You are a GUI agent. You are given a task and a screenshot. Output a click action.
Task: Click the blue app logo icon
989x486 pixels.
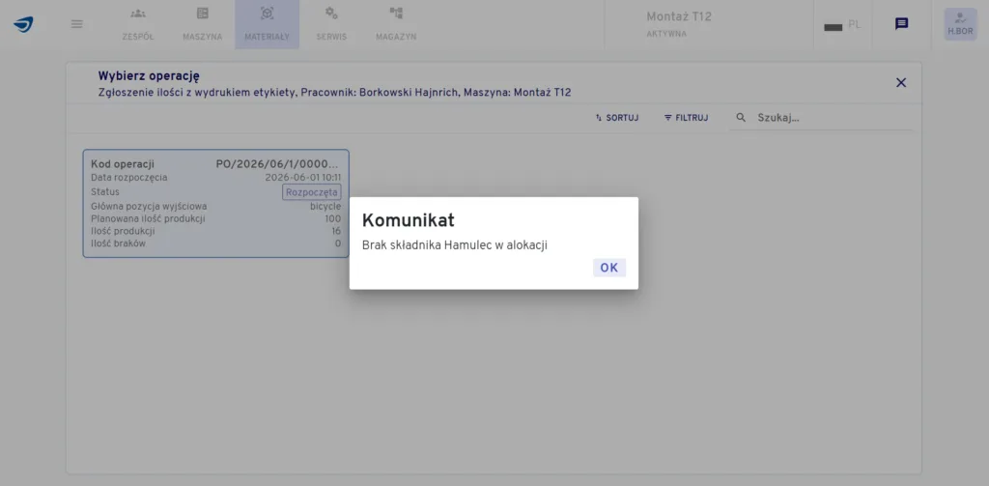coord(23,24)
